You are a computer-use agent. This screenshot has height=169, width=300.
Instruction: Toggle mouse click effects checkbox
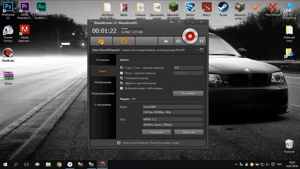(121, 83)
